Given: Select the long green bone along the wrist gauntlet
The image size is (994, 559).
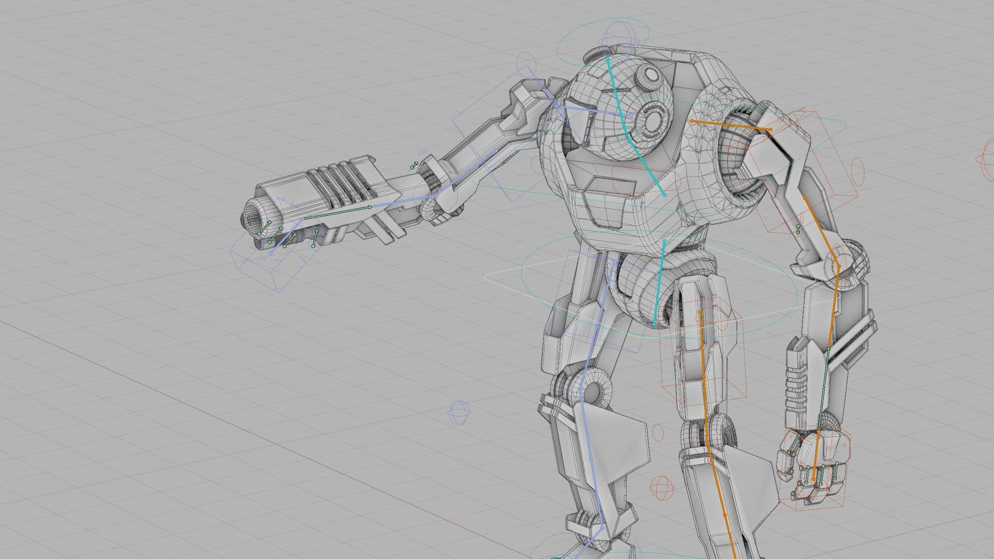Looking at the screenshot, I should pyautogui.click(x=823, y=391).
